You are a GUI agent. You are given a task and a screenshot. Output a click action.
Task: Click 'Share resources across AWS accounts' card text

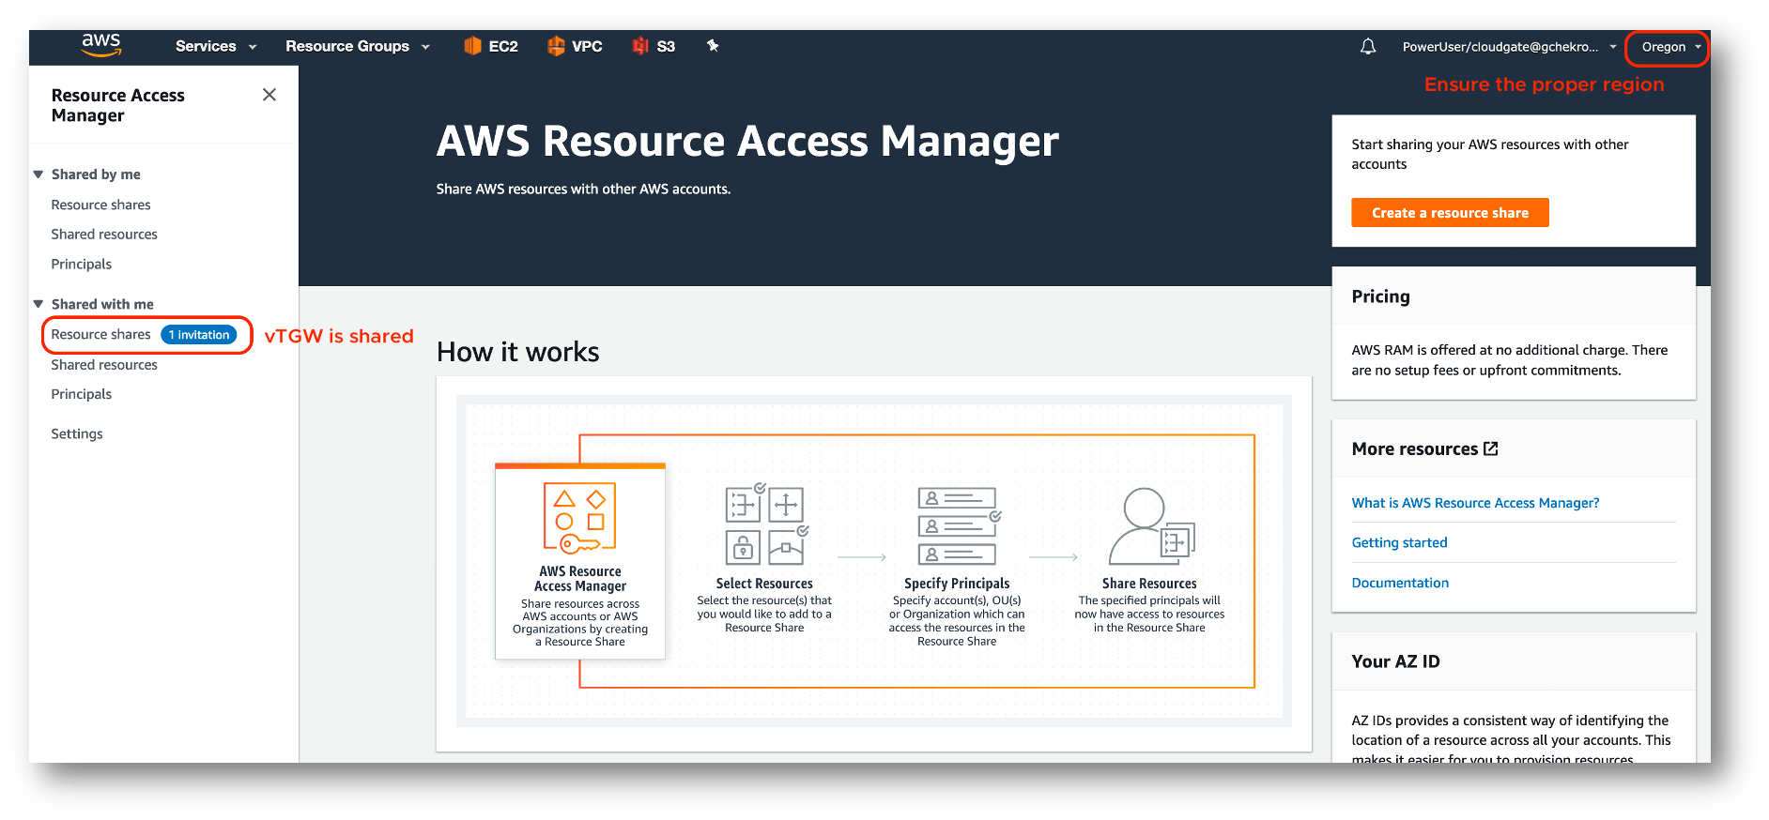pos(580,623)
